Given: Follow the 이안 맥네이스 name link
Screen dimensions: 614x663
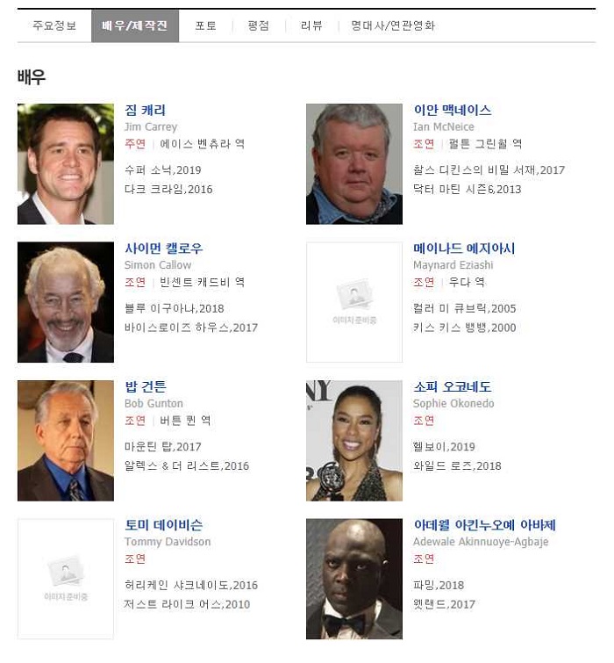Looking at the screenshot, I should [x=453, y=111].
